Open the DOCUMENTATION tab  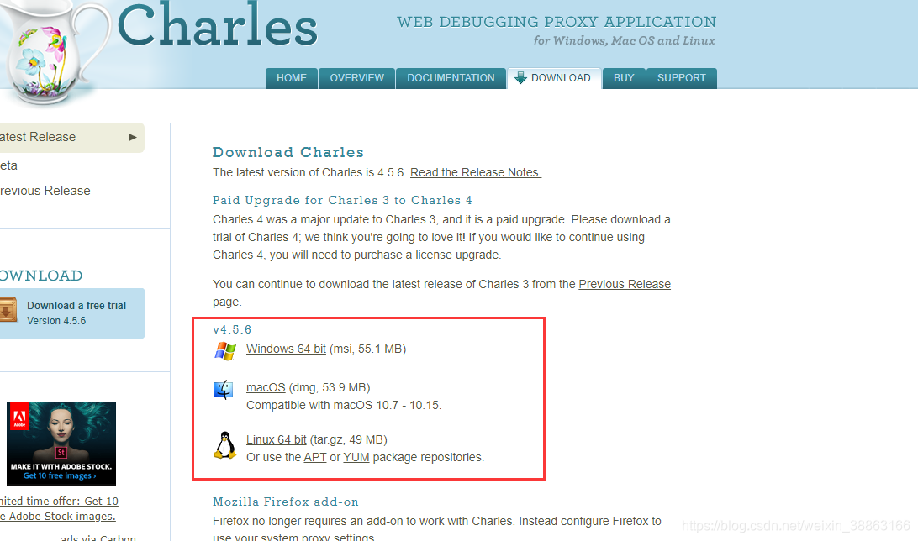(x=451, y=78)
